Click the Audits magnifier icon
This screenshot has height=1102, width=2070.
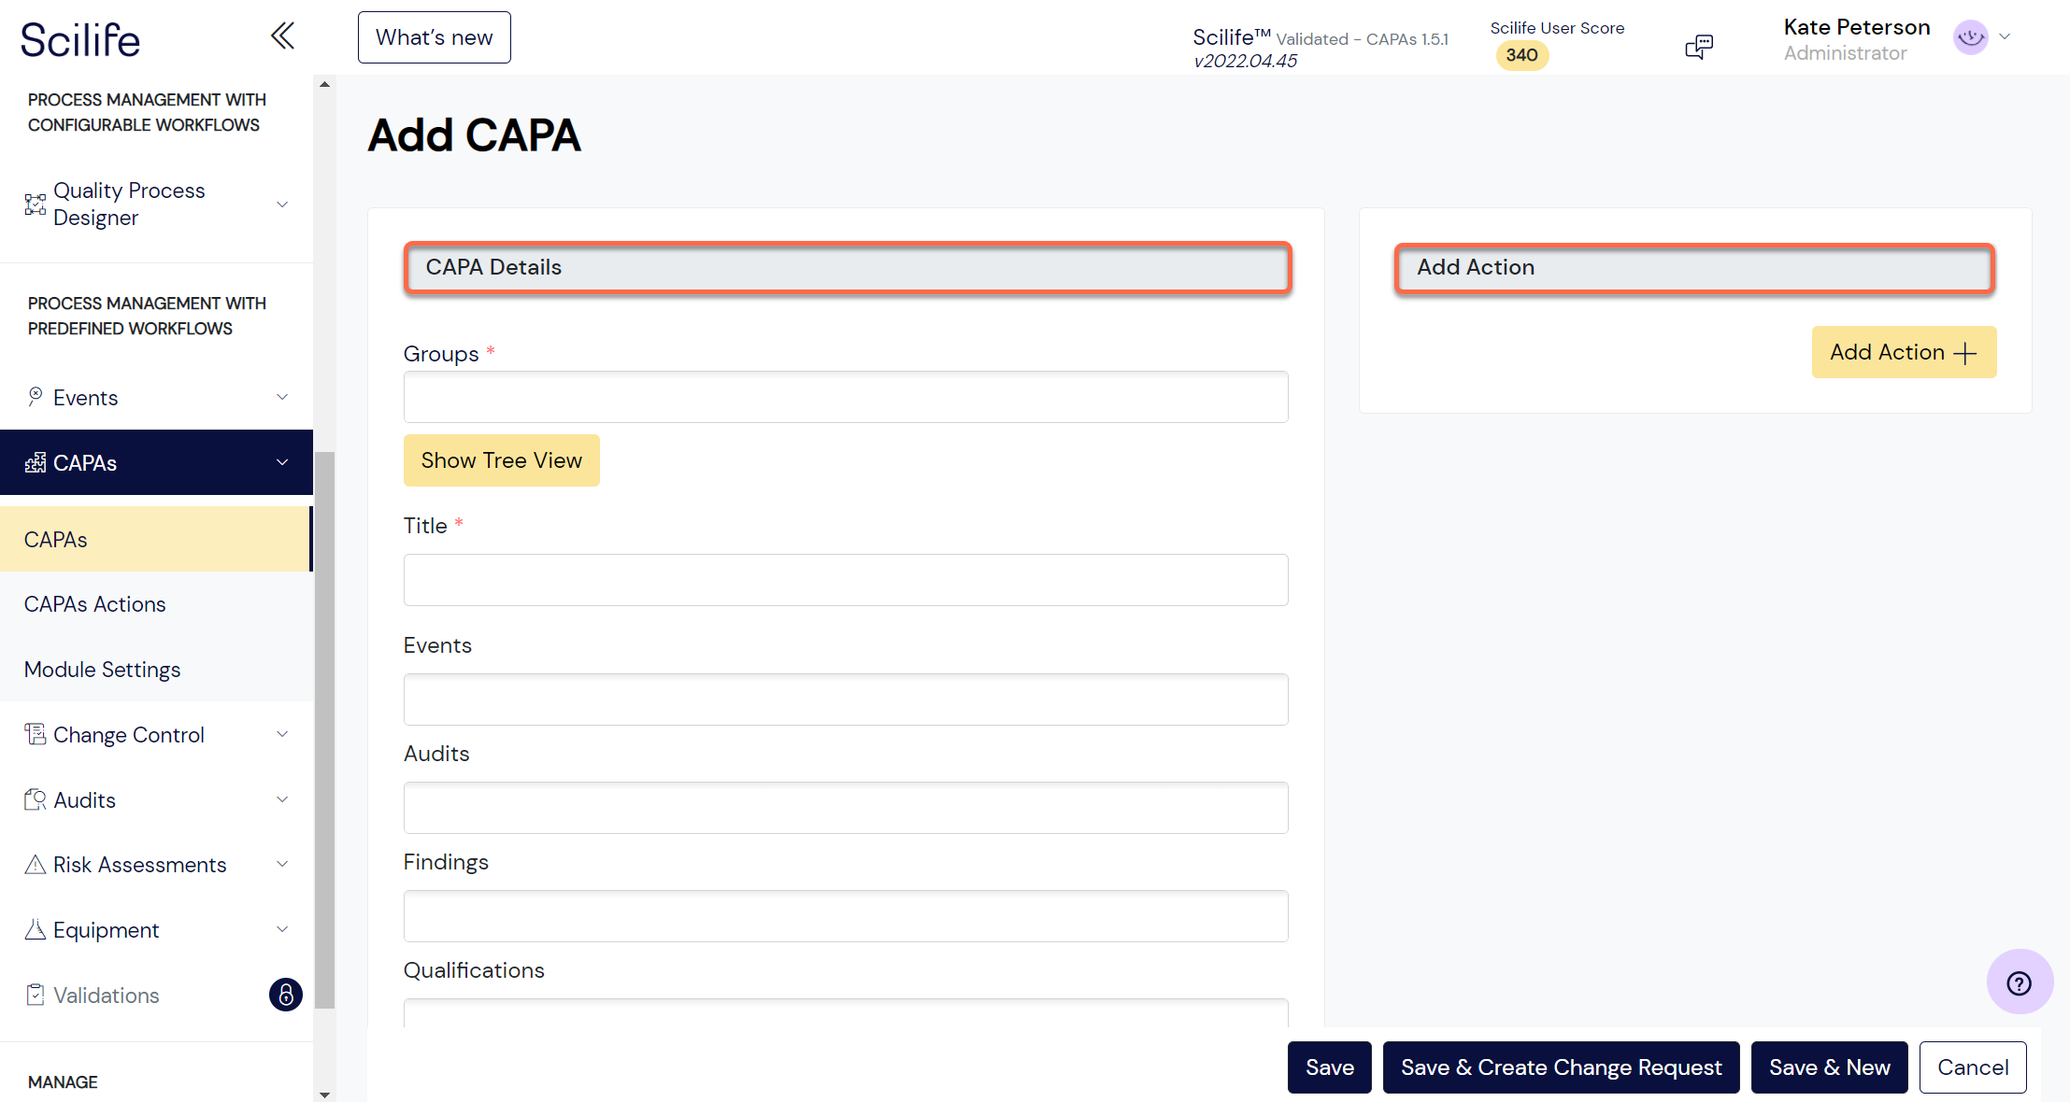(x=35, y=799)
